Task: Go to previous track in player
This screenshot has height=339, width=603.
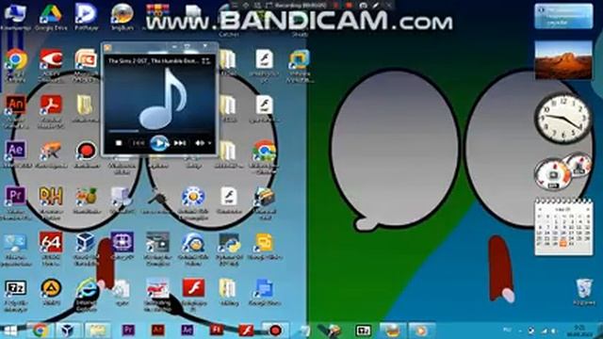Action: point(139,143)
